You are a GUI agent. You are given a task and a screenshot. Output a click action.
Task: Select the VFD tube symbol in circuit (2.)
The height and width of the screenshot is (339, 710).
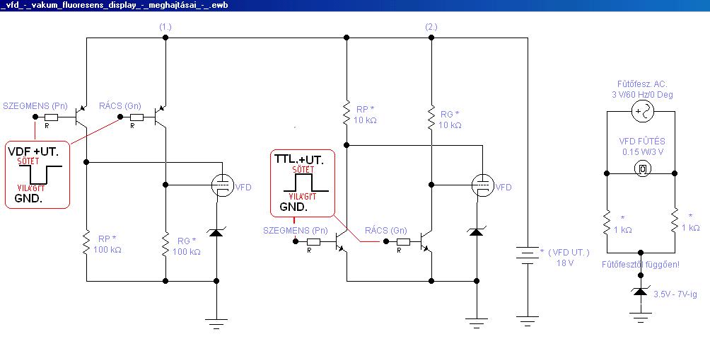pos(482,185)
